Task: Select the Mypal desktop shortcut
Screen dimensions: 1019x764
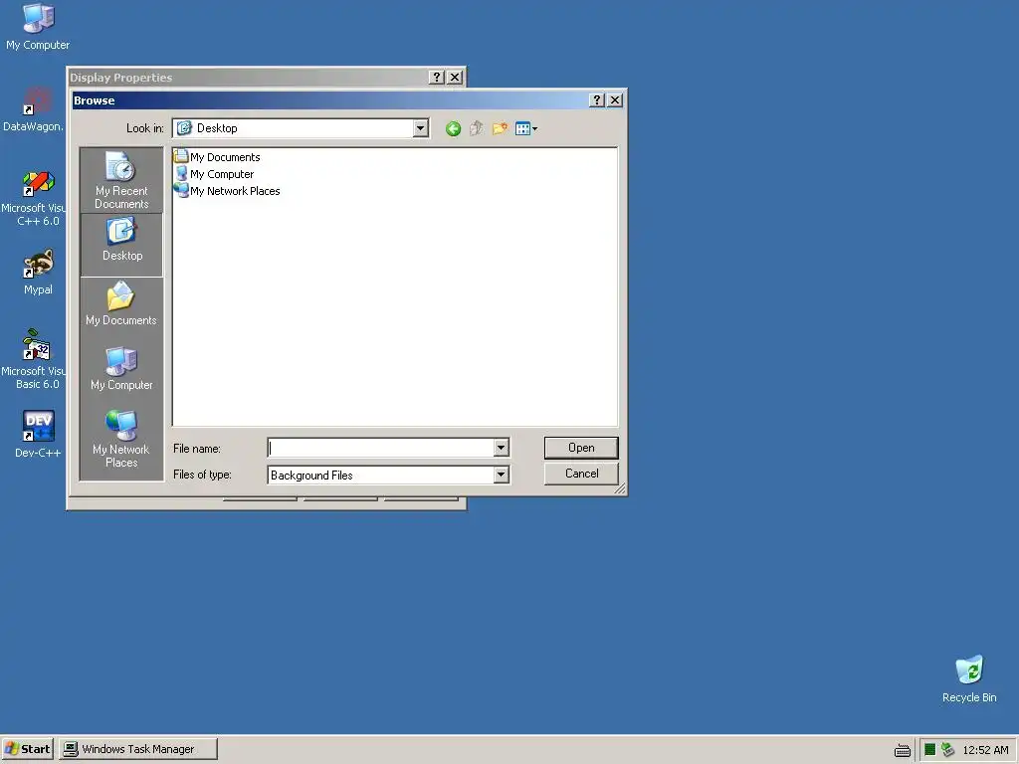Action: (38, 273)
